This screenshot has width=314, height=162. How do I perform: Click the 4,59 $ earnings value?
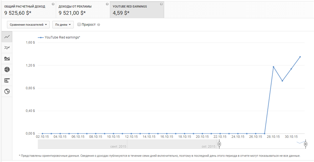121,13
